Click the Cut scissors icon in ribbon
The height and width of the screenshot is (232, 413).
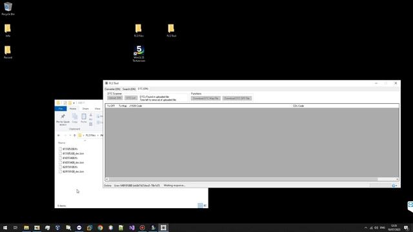coord(90,115)
